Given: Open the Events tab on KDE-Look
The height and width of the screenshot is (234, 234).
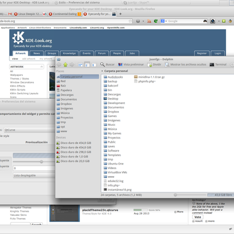Looking at the screenshot, I should coord(87,53).
